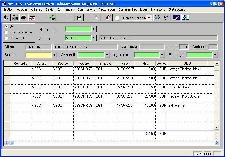Screen dimensions: 225x157
Task: Click the eraser clear icon
Action: click(108, 18)
